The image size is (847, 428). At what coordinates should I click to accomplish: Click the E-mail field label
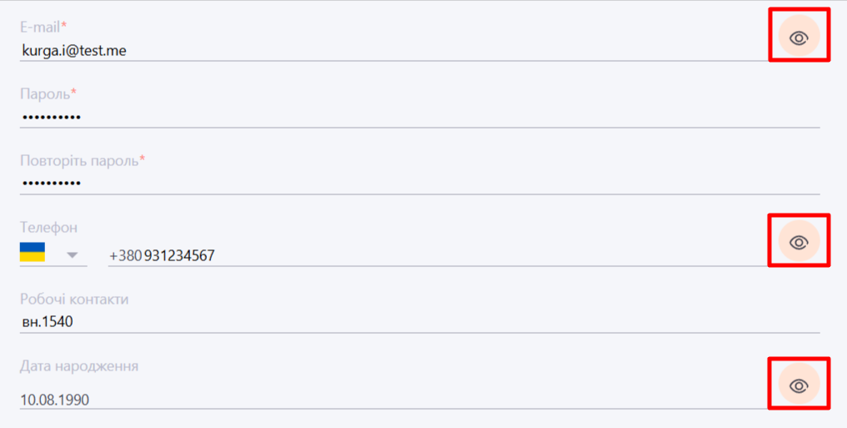[x=40, y=27]
